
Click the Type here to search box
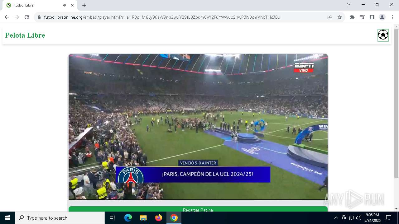pos(60,218)
